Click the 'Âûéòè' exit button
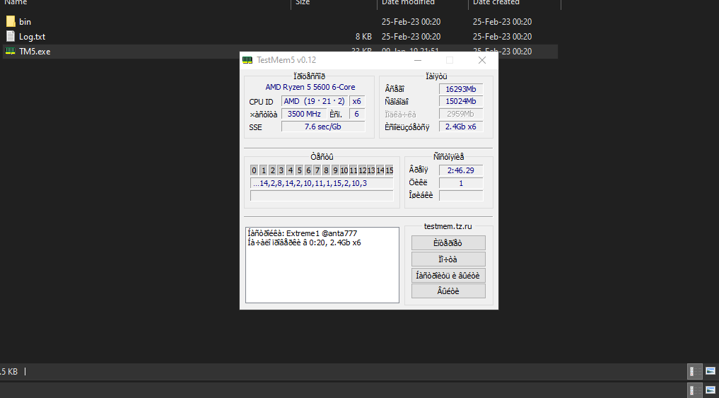This screenshot has height=398, width=719. click(x=448, y=291)
